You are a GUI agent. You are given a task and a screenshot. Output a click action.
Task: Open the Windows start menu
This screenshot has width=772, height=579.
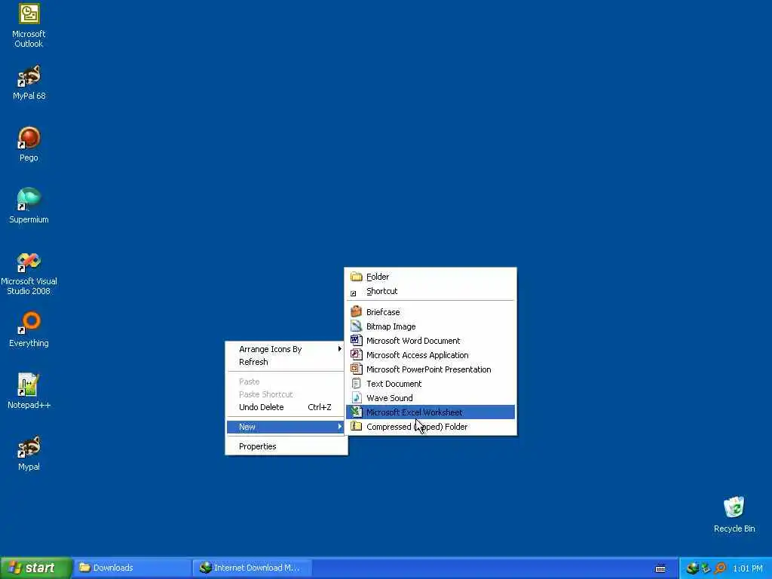[35, 568]
